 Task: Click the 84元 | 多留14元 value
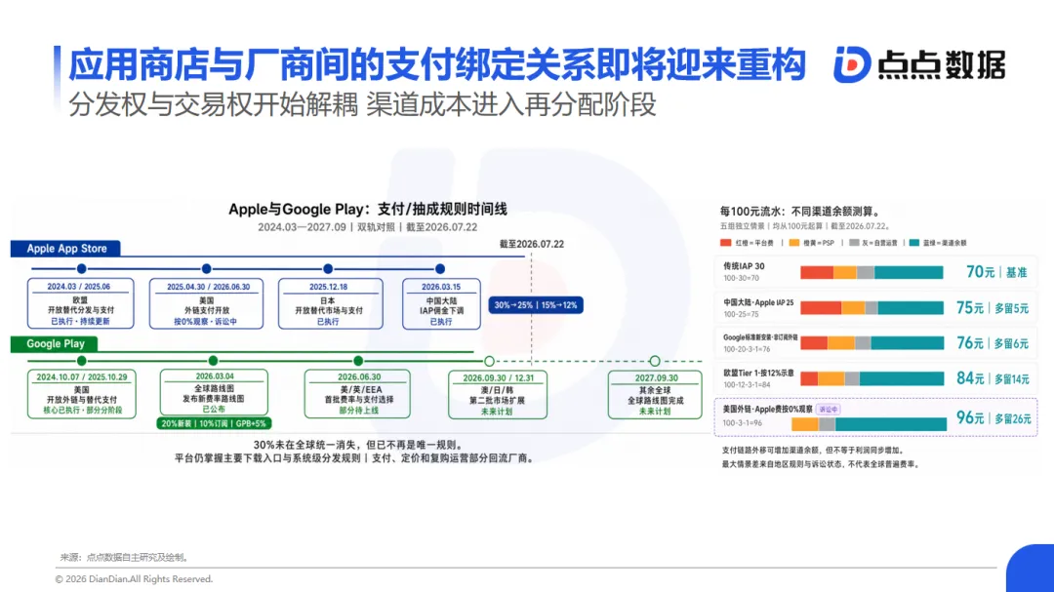(x=993, y=379)
